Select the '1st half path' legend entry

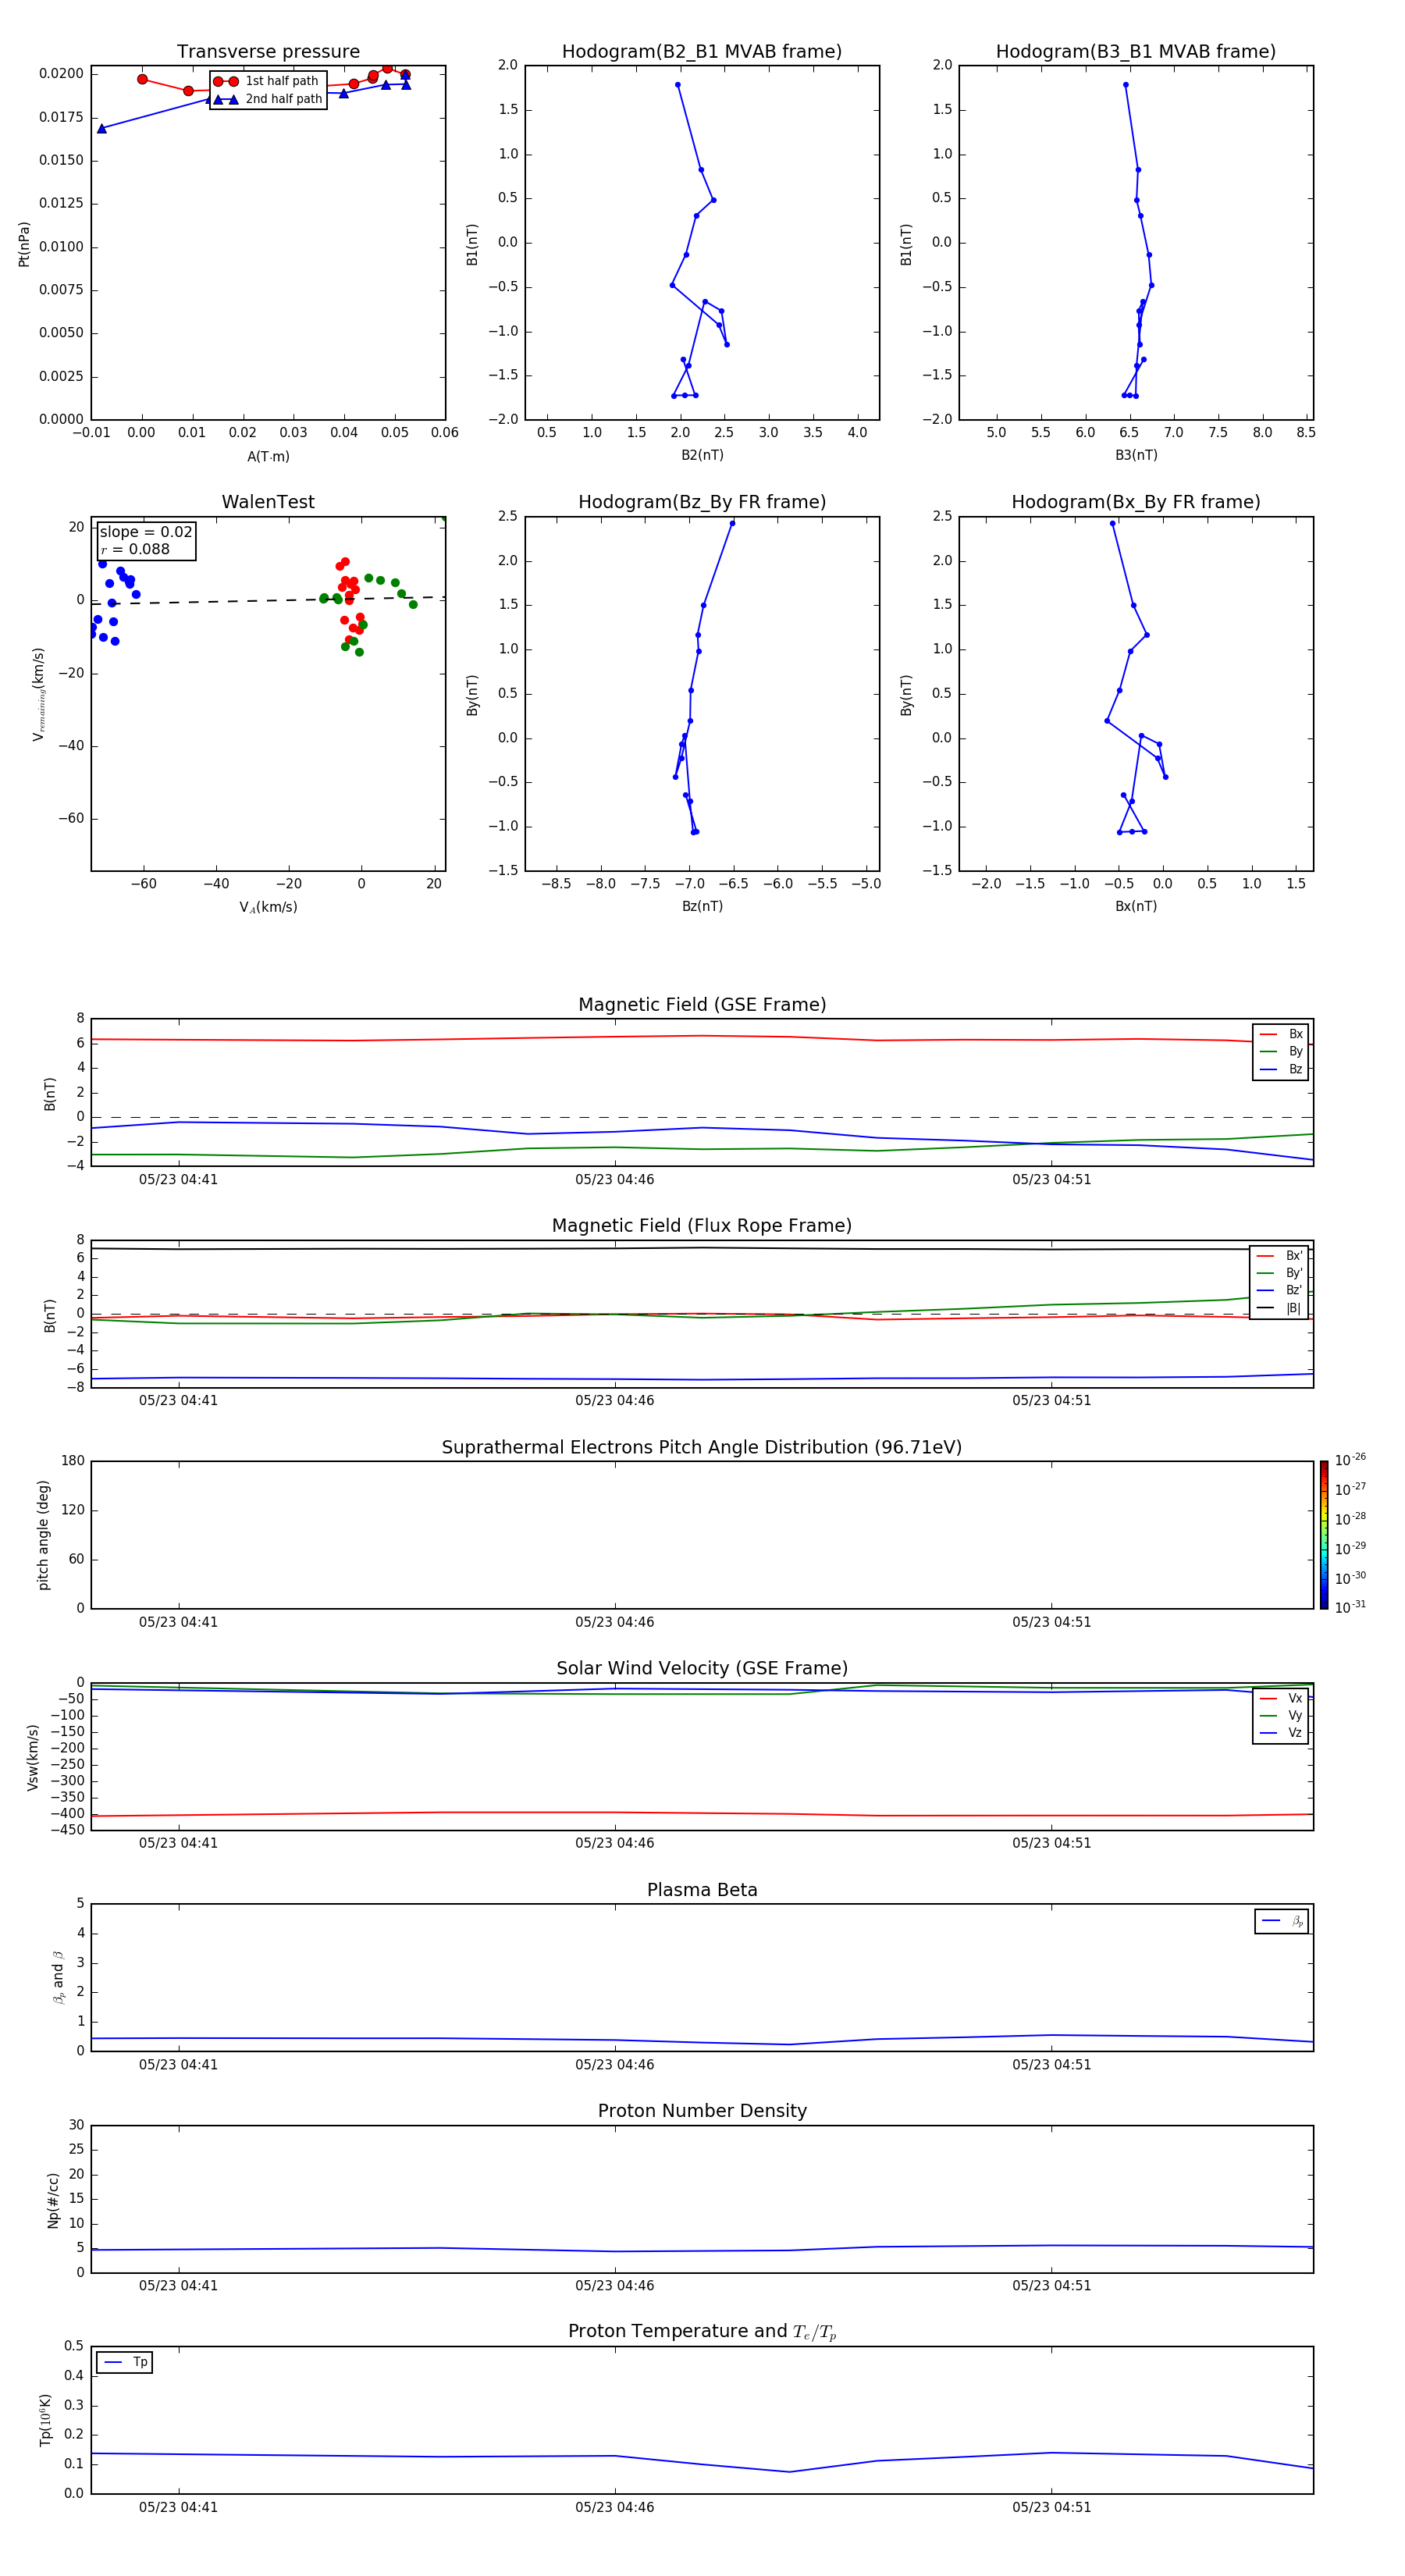[266, 81]
